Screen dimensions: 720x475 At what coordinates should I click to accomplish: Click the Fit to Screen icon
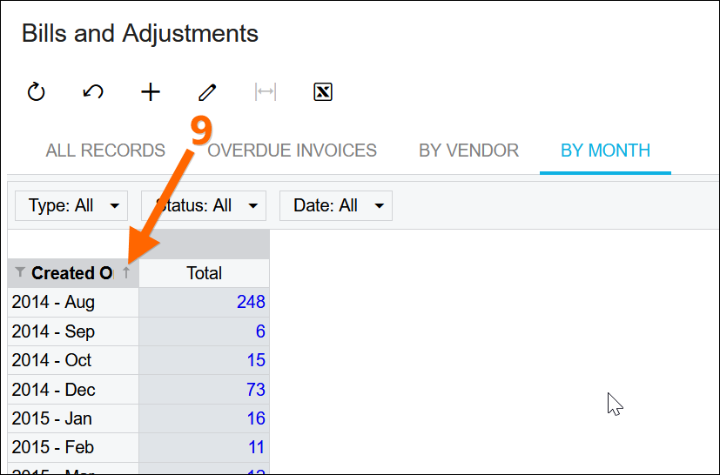pos(266,92)
